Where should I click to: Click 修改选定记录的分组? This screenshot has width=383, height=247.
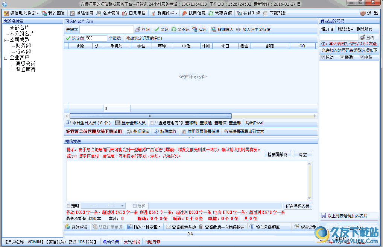pyautogui.click(x=144, y=38)
